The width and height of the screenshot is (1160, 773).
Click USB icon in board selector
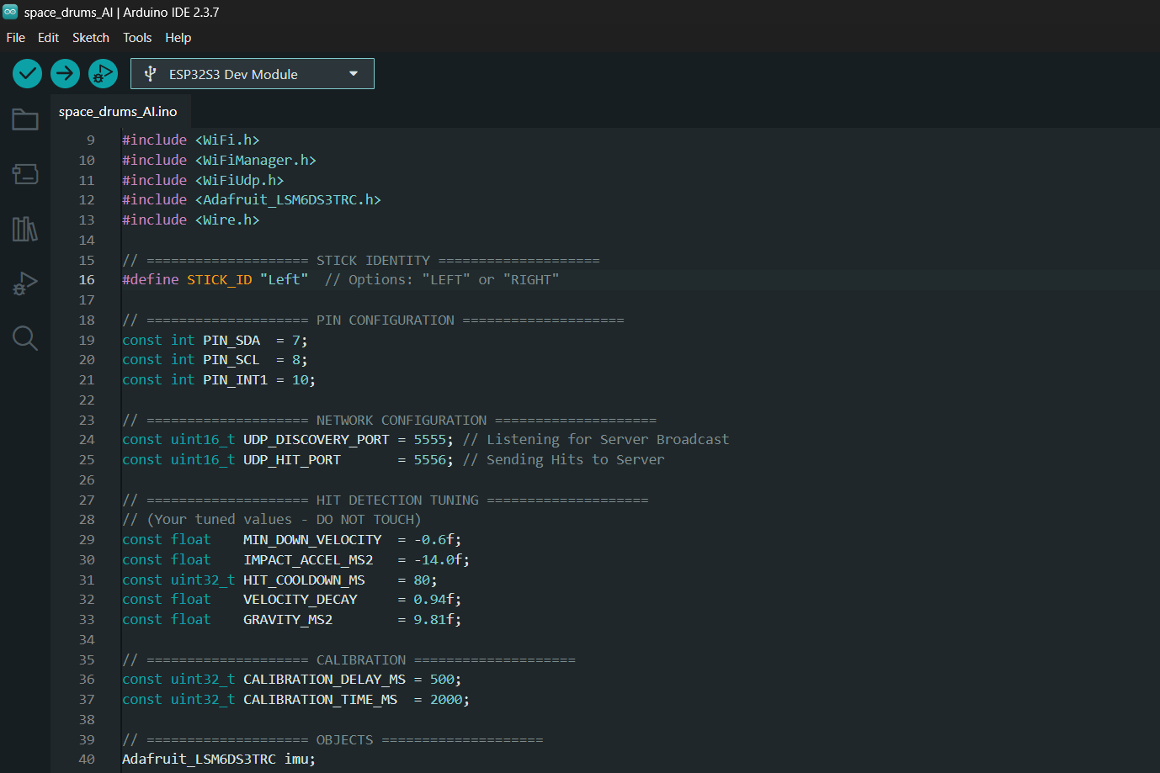(151, 74)
